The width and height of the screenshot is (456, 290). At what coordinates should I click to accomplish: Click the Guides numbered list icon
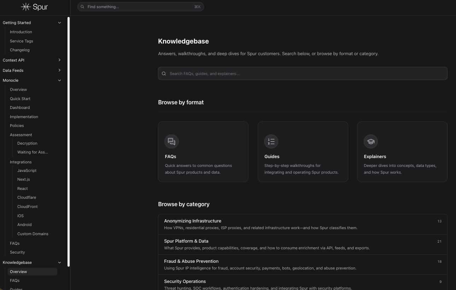[271, 141]
